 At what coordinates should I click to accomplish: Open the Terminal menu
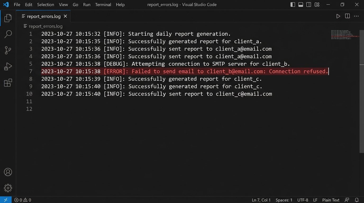pyautogui.click(x=103, y=4)
